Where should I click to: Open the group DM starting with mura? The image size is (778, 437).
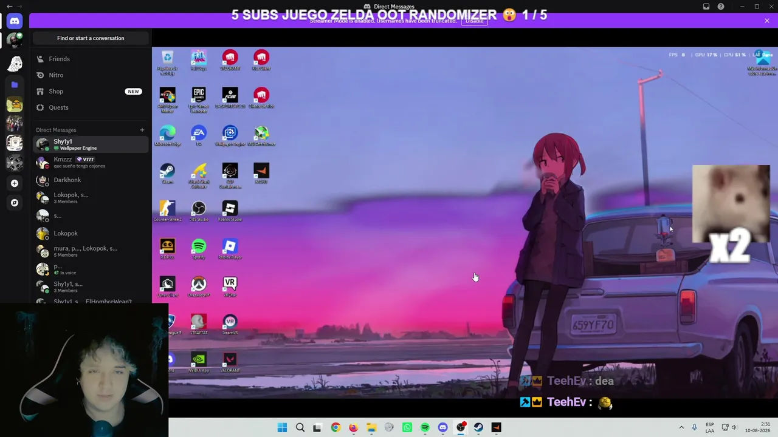point(91,251)
